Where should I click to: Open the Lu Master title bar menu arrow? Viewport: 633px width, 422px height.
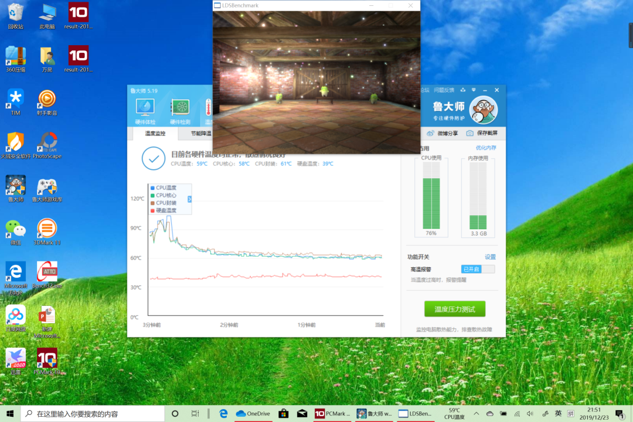[474, 90]
